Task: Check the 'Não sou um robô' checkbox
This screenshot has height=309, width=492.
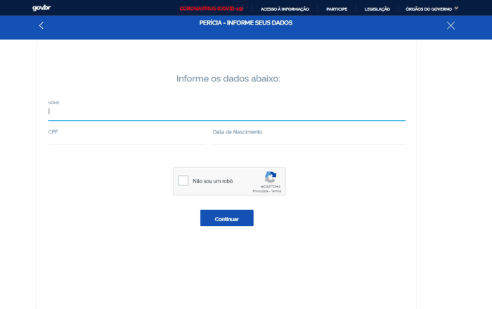Action: [x=183, y=180]
